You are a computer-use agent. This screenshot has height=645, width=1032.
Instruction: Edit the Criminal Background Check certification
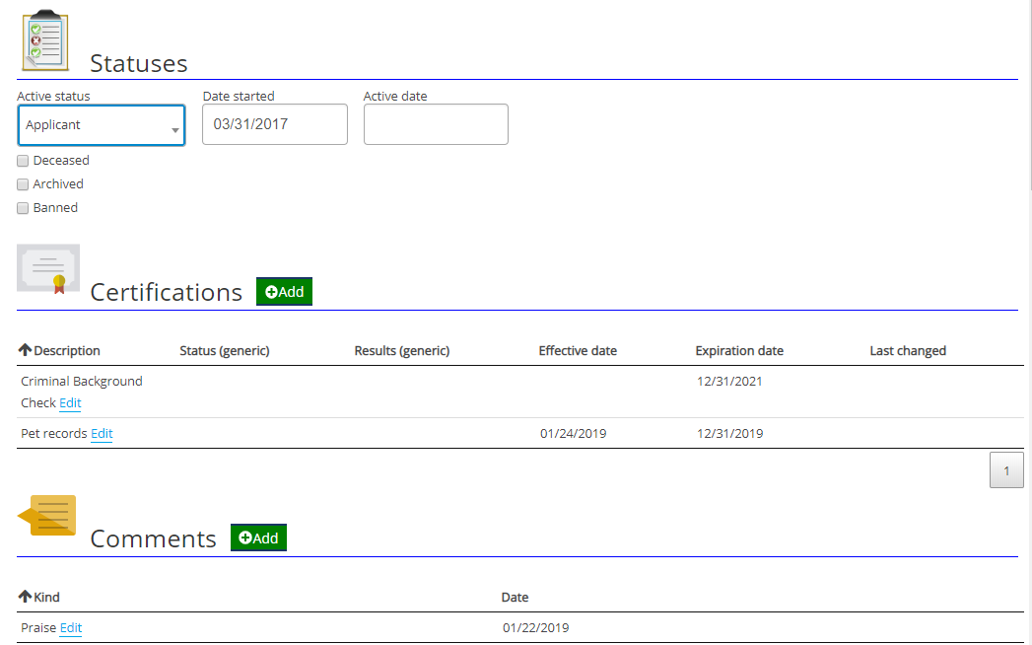[70, 403]
